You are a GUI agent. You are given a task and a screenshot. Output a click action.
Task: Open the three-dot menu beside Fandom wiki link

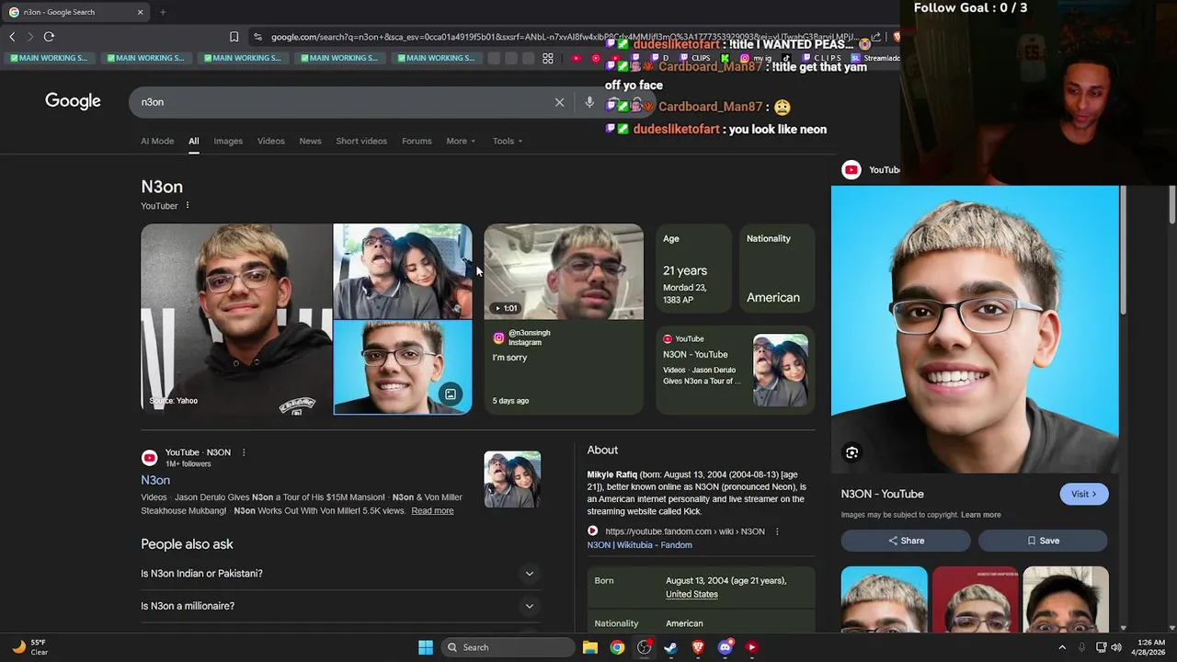776,531
